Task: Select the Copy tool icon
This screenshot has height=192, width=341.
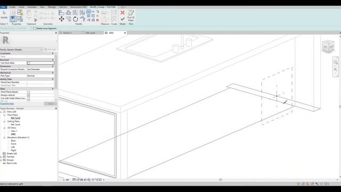Action: (x=69, y=19)
